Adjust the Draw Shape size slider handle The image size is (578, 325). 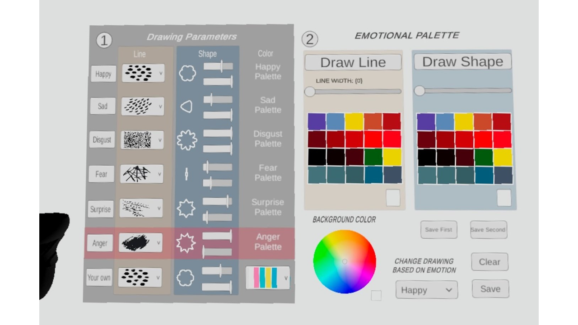point(420,91)
